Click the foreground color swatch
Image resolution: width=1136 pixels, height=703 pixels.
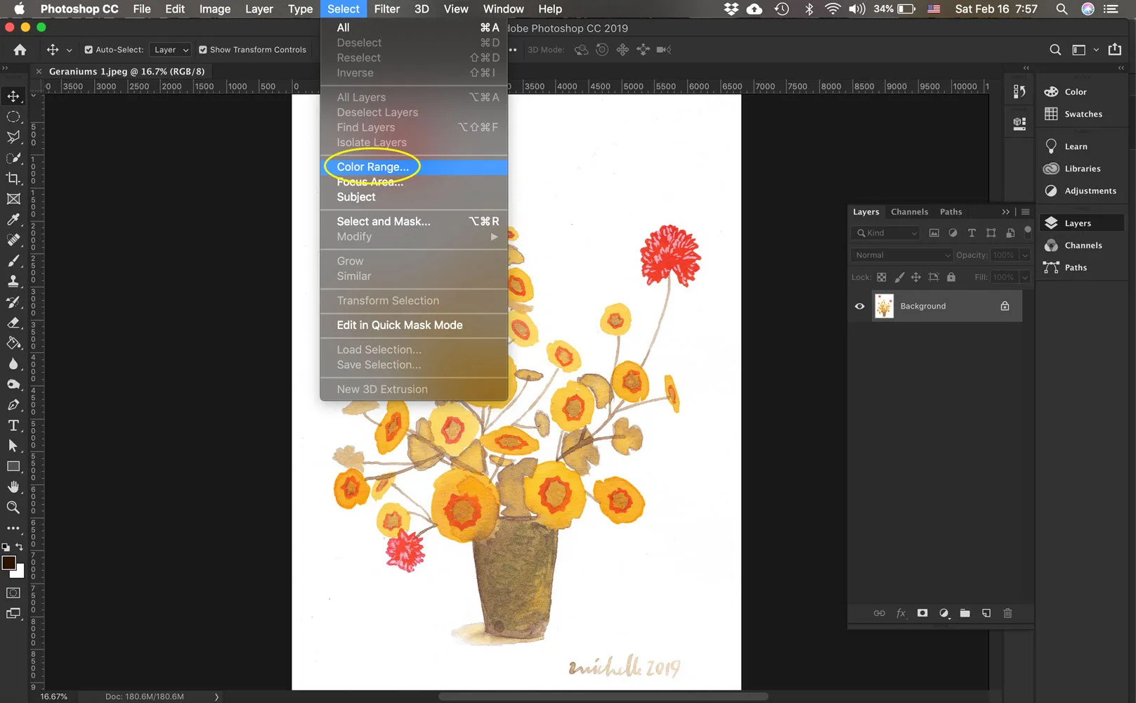[9, 563]
